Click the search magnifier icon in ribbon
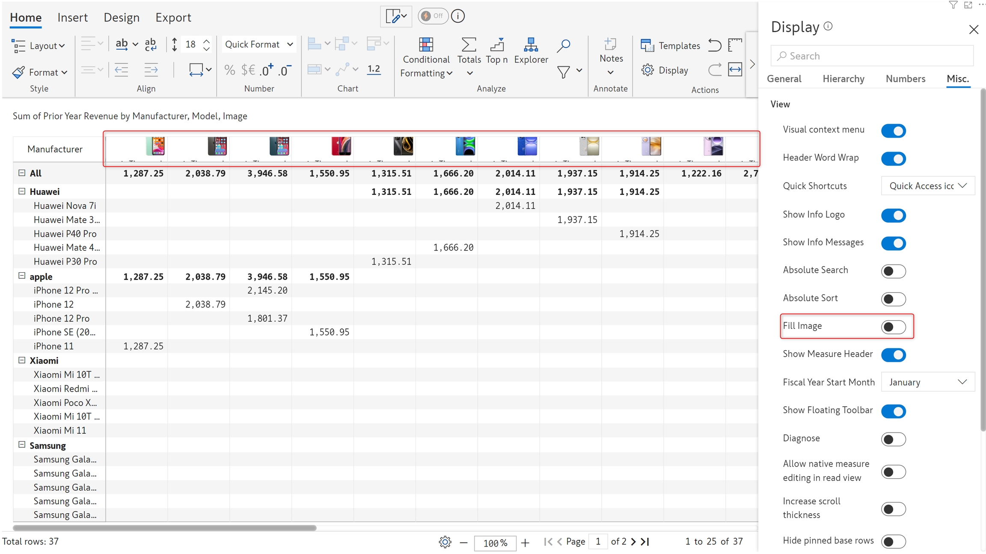This screenshot has width=986, height=554. [564, 45]
